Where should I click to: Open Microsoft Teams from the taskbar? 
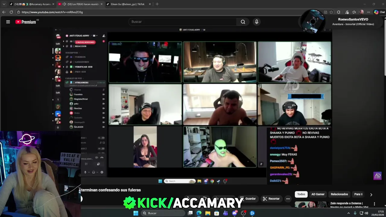tap(226, 213)
